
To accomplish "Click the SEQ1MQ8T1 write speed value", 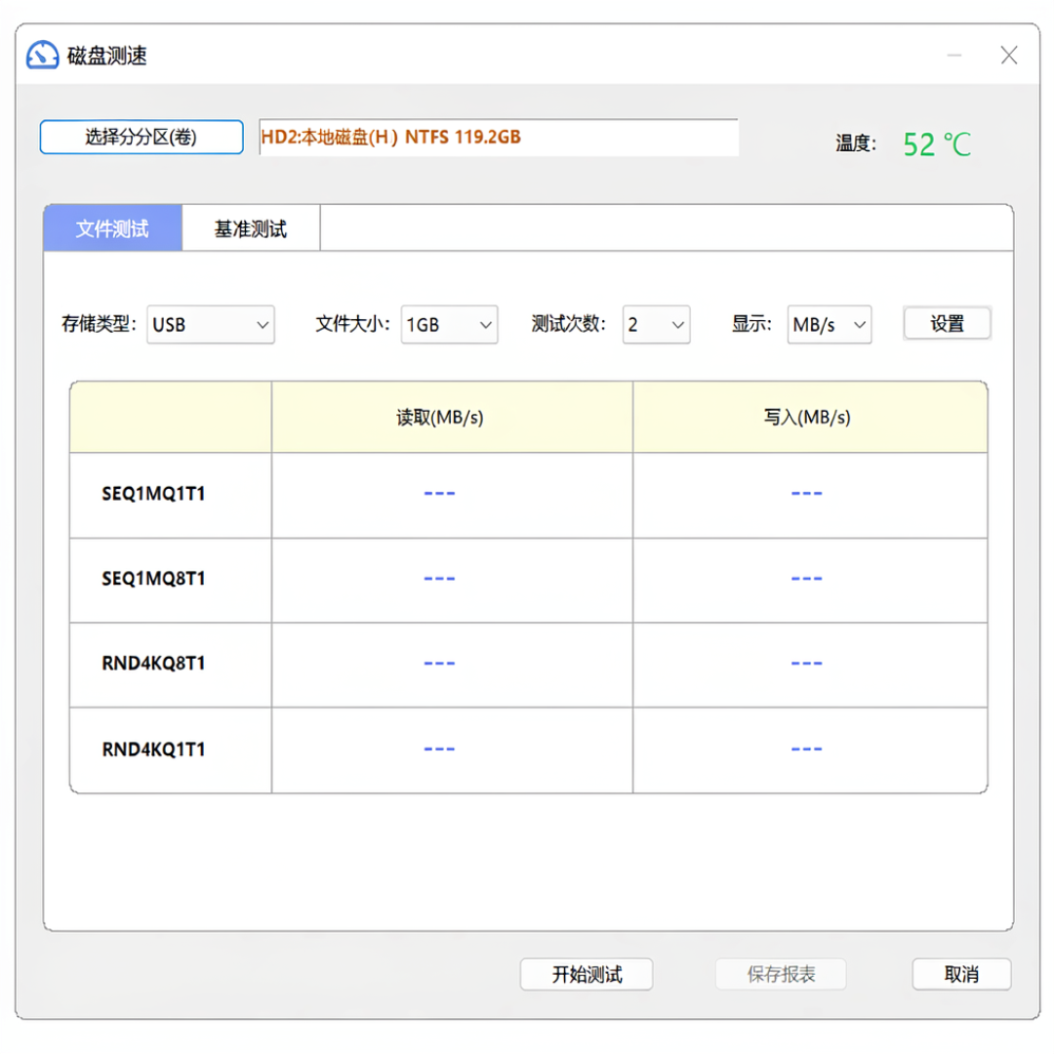I will point(807,579).
